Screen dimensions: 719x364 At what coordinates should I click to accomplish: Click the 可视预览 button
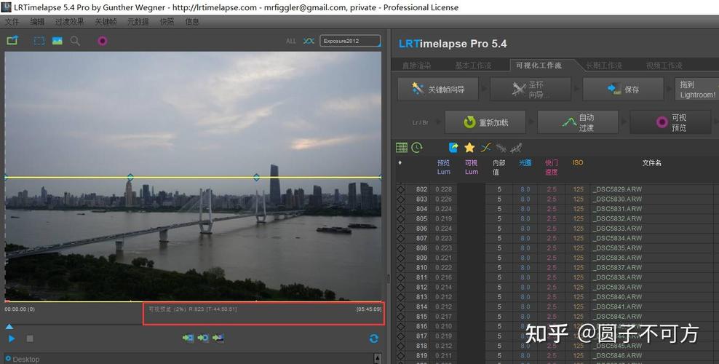coord(670,122)
